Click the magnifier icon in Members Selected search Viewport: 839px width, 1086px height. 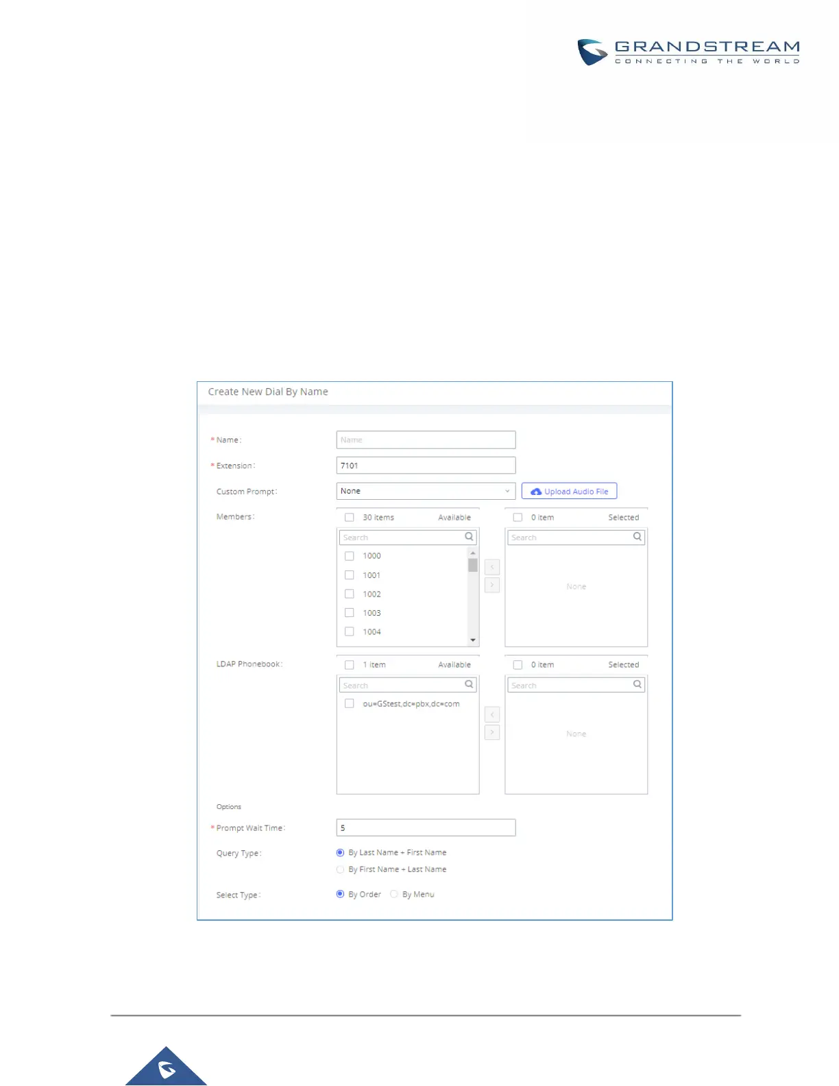[637, 537]
